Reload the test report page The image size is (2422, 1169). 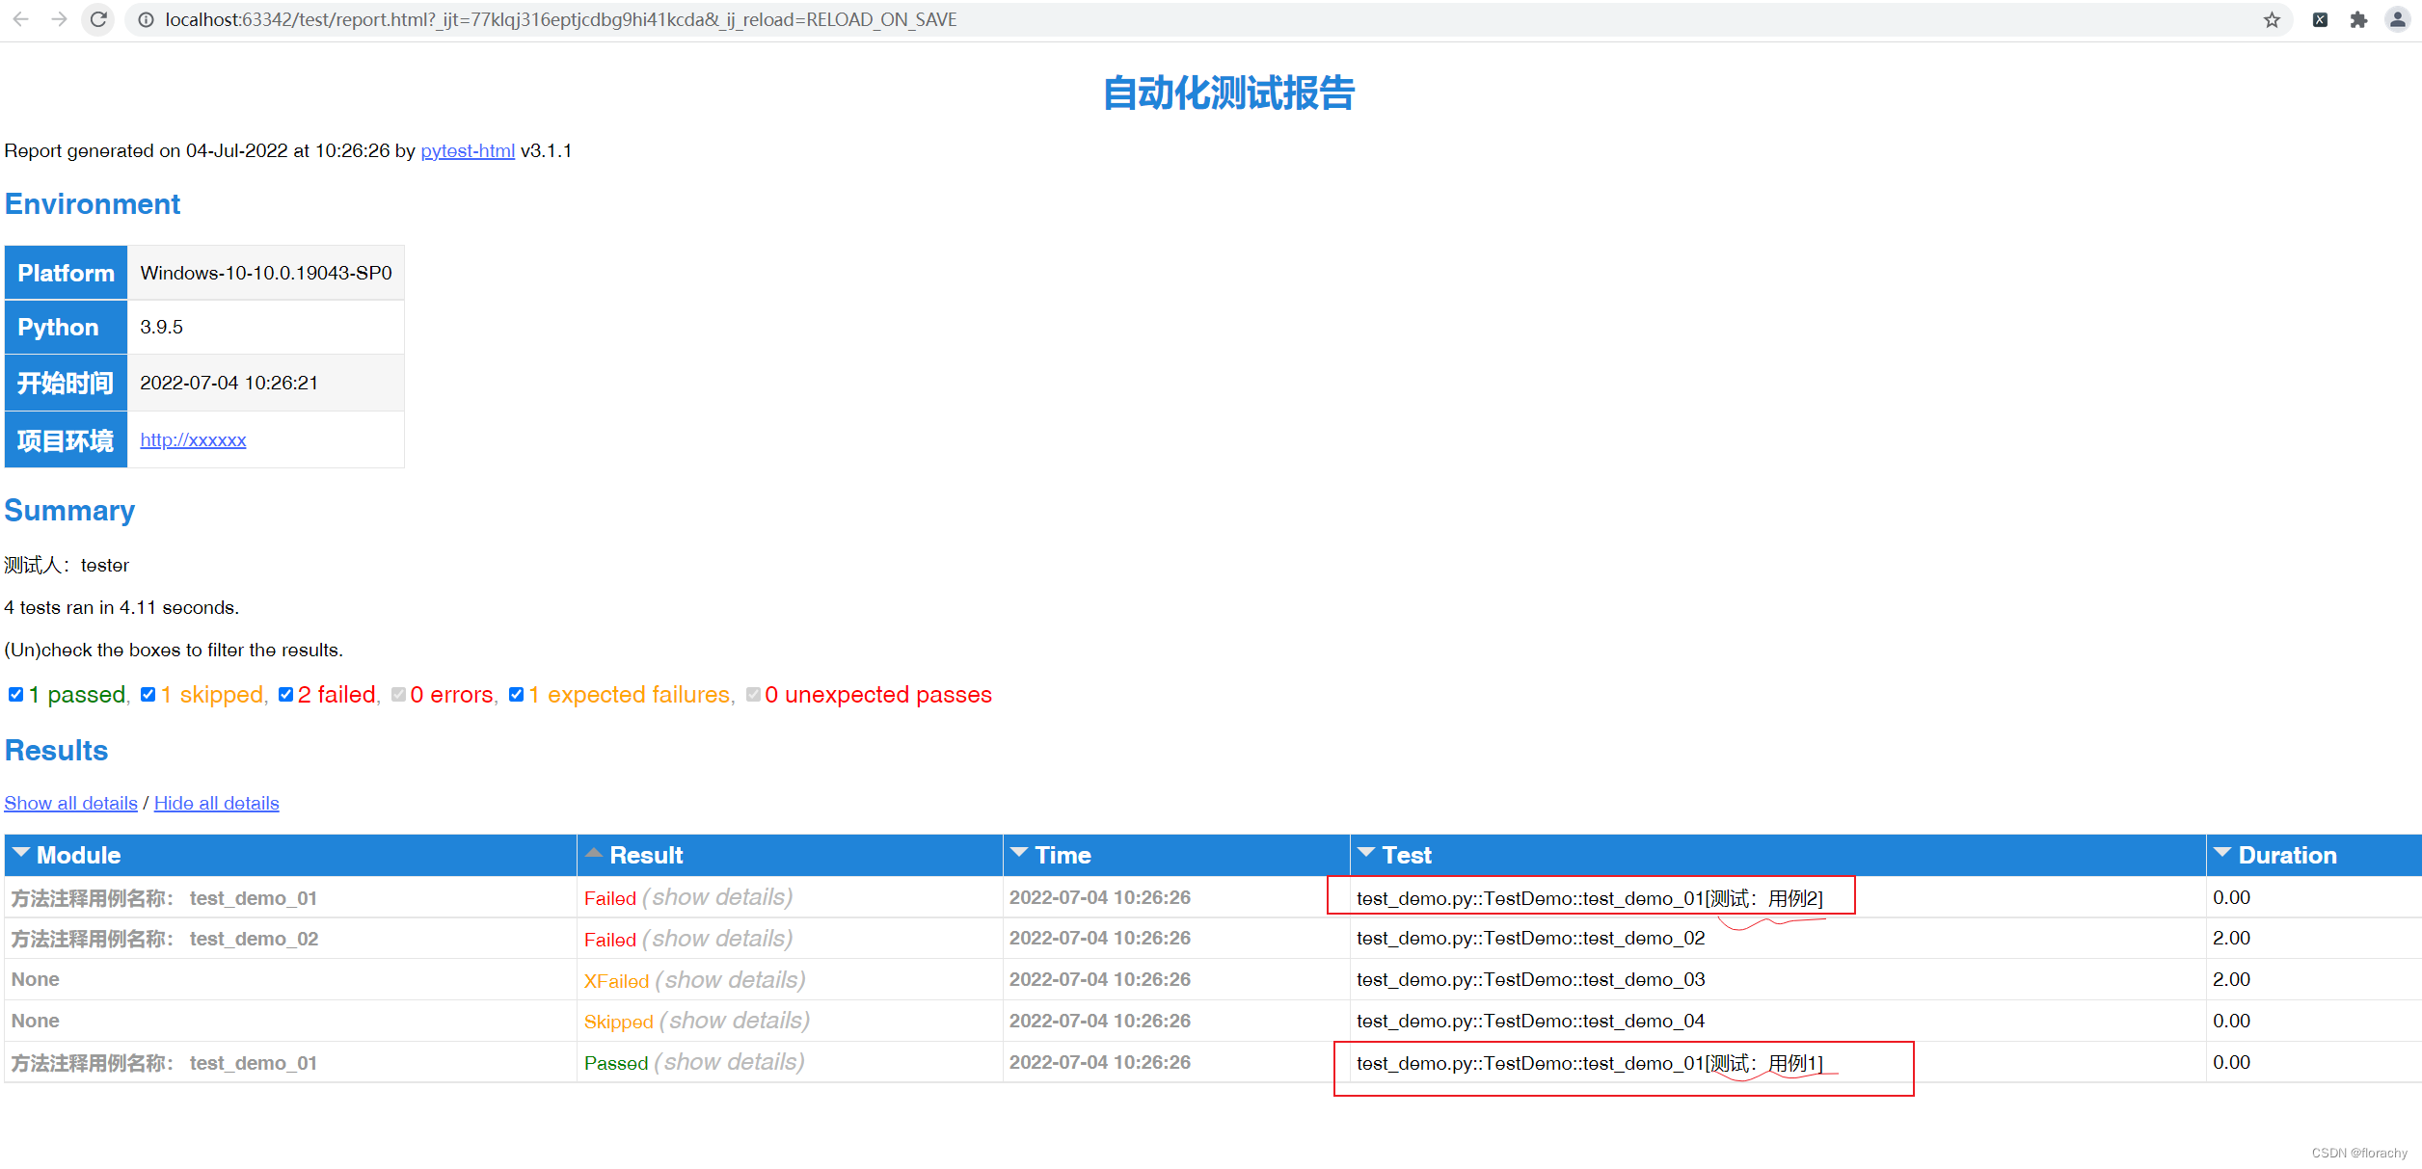97,19
